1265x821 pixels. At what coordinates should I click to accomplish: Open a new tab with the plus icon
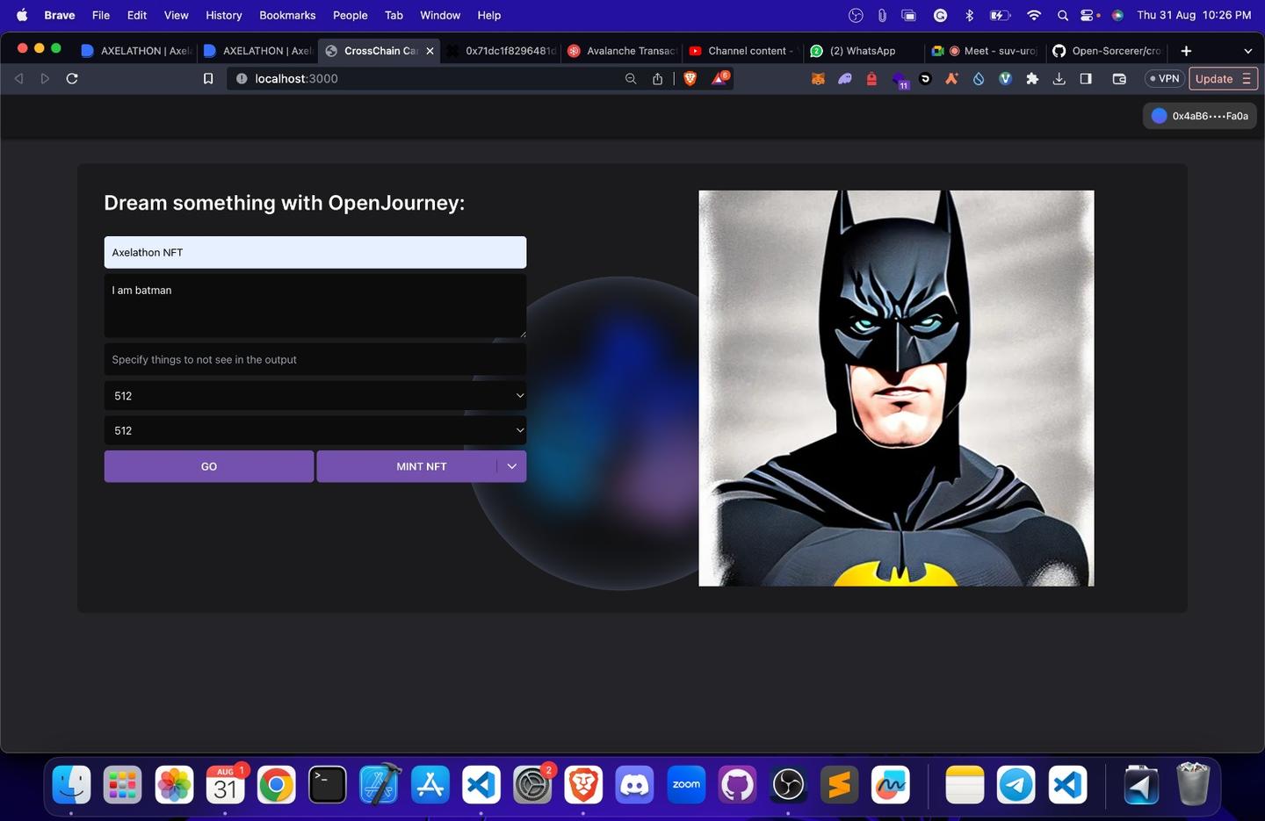pos(1186,51)
